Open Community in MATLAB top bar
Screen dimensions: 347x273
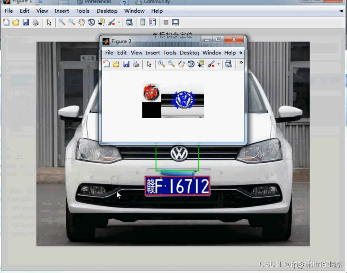(x=153, y=2)
